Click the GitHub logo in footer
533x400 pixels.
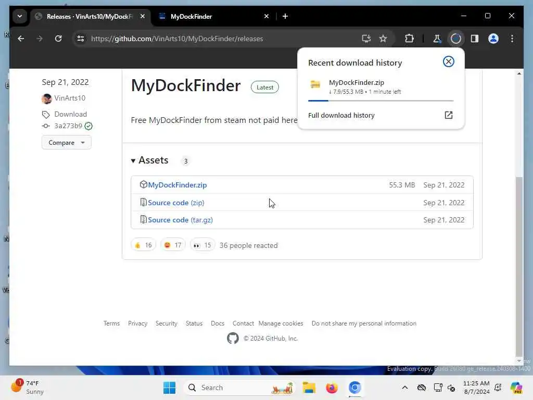pyautogui.click(x=233, y=339)
